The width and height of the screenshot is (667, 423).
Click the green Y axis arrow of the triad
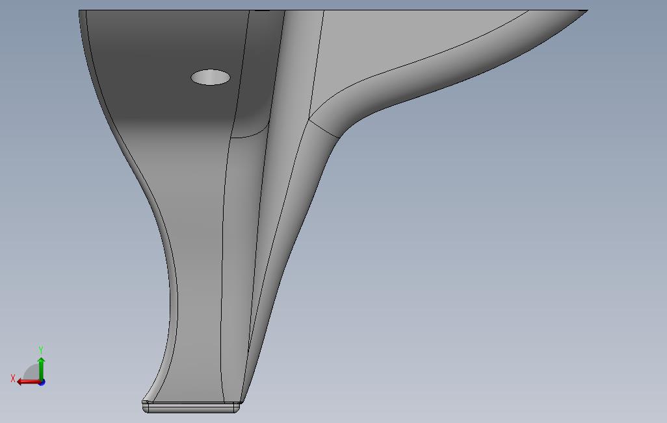[41, 369]
